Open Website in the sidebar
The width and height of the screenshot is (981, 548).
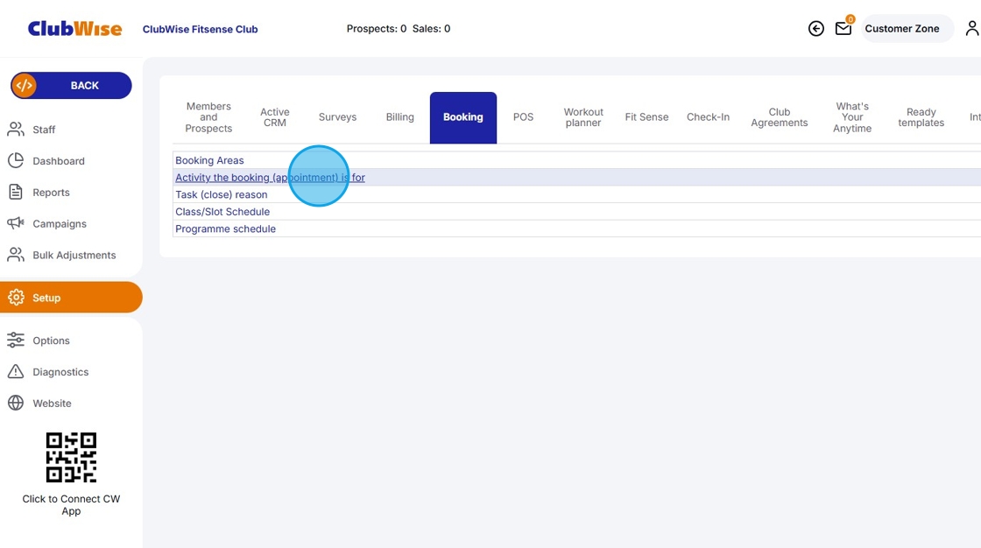[52, 403]
